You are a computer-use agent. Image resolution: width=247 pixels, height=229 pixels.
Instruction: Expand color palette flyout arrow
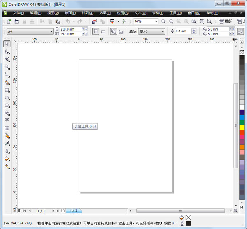[242, 42]
